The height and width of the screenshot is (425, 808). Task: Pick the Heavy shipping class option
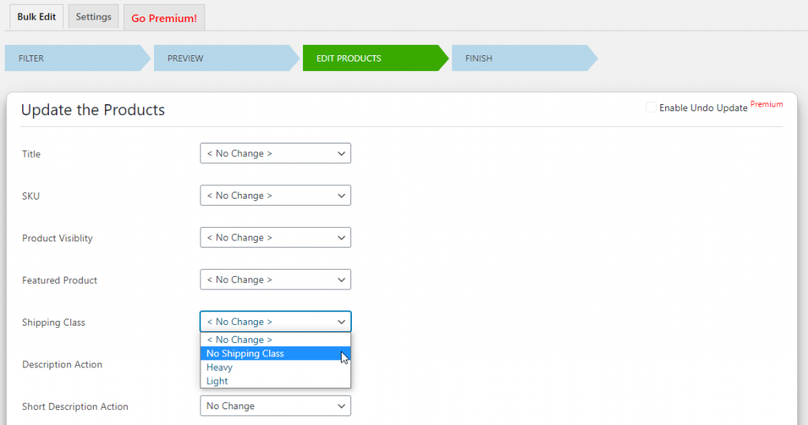pyautogui.click(x=220, y=367)
